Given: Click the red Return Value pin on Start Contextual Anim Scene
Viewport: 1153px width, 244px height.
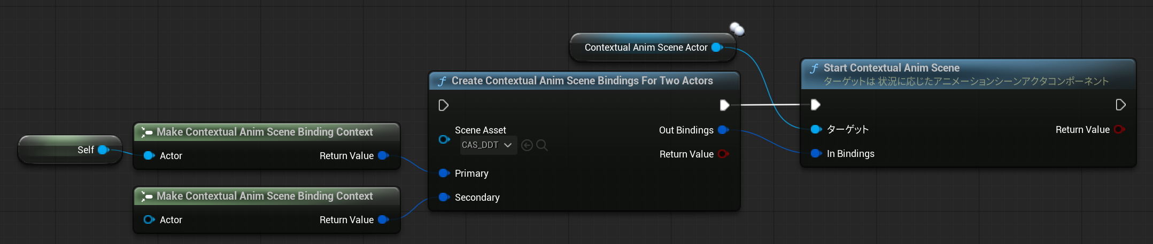Looking at the screenshot, I should click(x=1119, y=129).
